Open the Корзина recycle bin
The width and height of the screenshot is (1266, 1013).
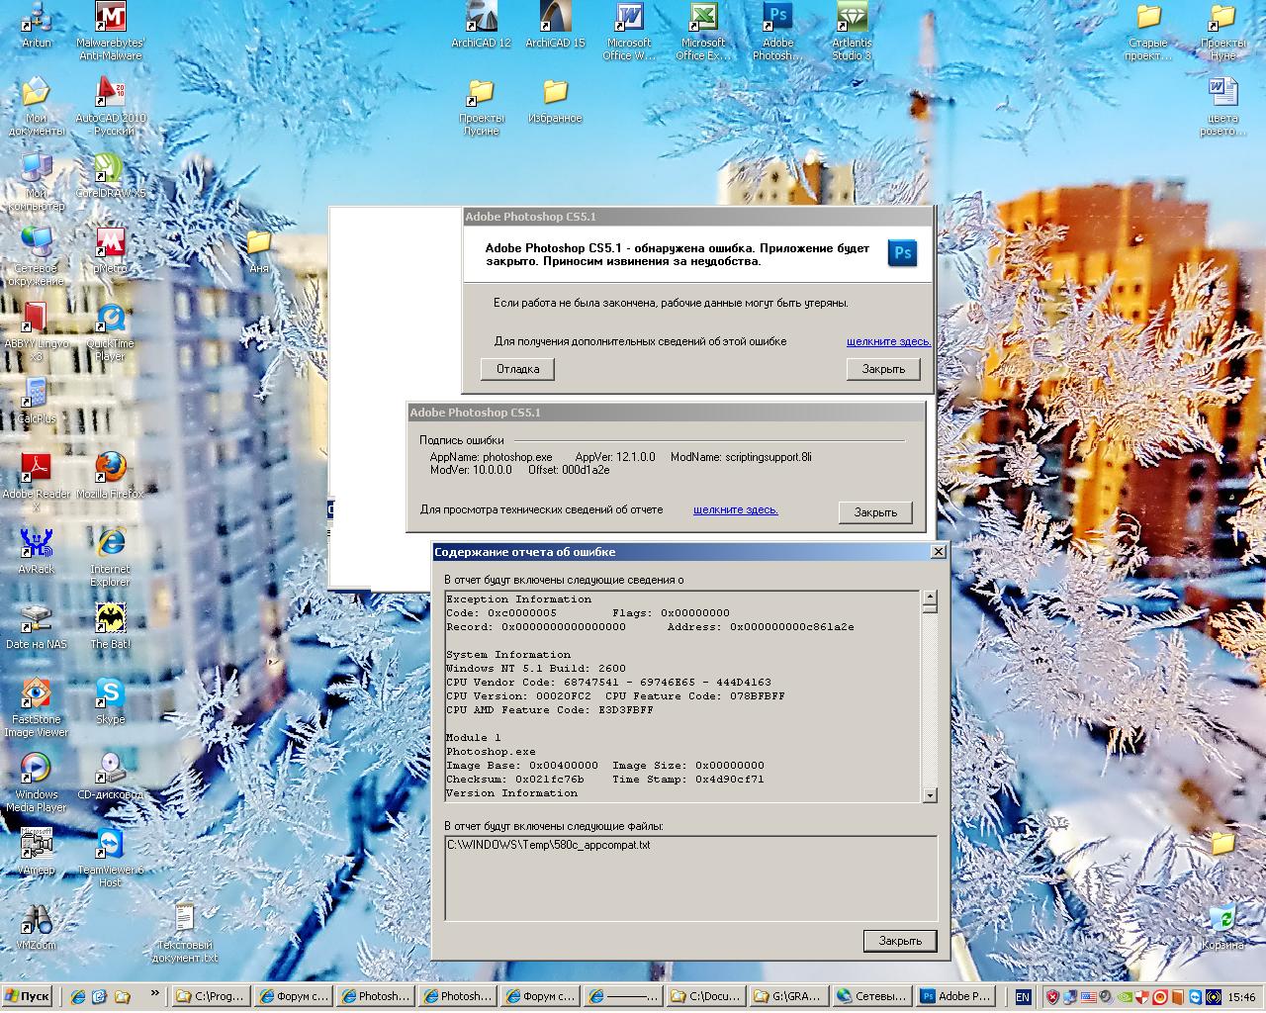(x=1222, y=928)
